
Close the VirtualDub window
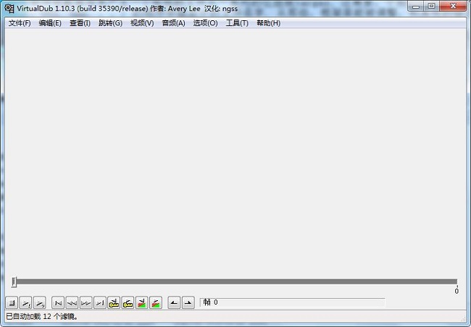pyautogui.click(x=453, y=7)
